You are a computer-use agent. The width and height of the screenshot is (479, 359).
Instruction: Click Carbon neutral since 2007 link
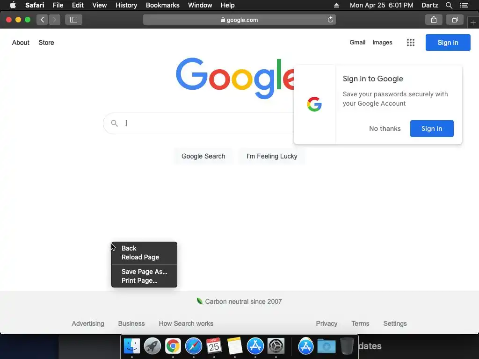[x=243, y=302]
